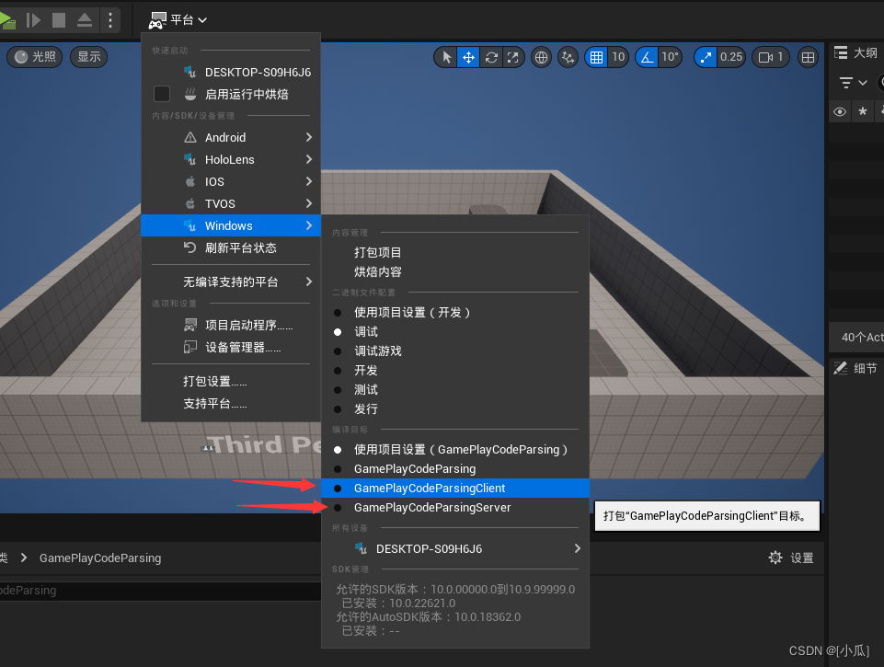Expand the Android submenu
This screenshot has width=884, height=667.
coord(231,138)
